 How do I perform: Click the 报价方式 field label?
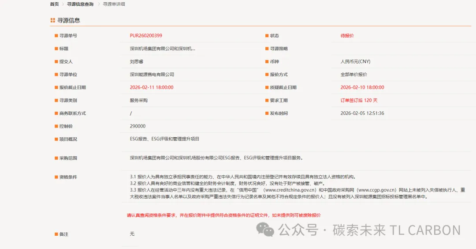click(x=279, y=75)
